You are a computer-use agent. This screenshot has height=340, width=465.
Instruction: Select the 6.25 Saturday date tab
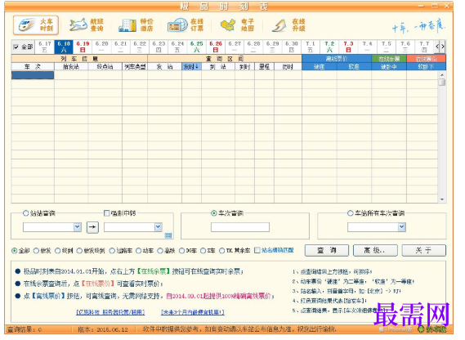(x=197, y=47)
